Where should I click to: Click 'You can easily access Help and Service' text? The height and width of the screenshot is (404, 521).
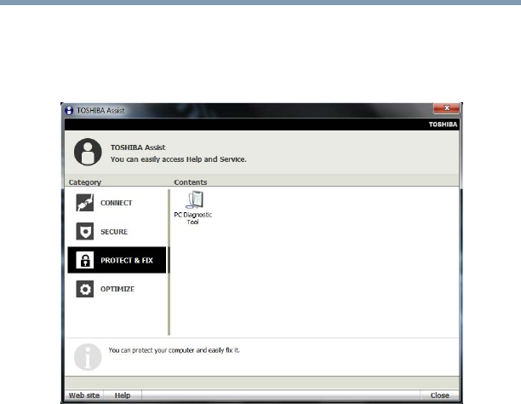179,159
